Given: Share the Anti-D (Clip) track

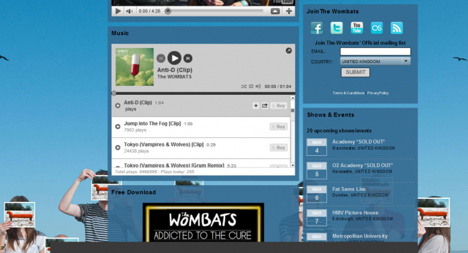Looking at the screenshot, I should pos(265,105).
